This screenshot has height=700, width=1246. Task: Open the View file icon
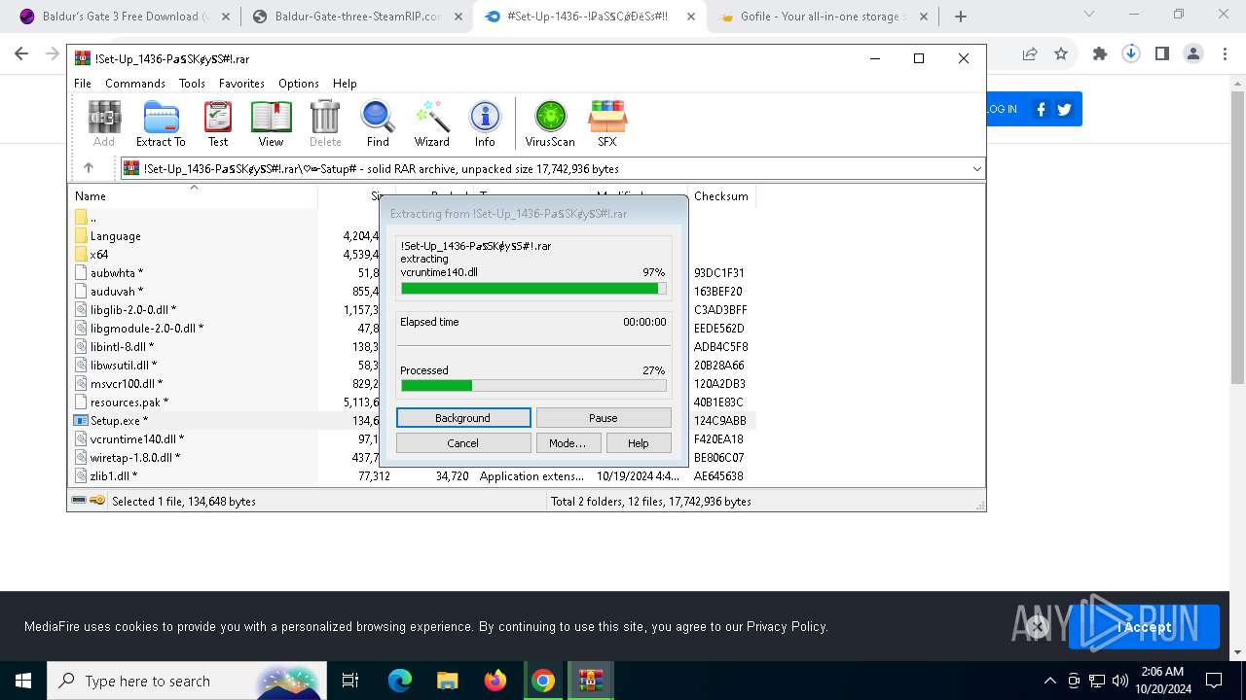[271, 123]
